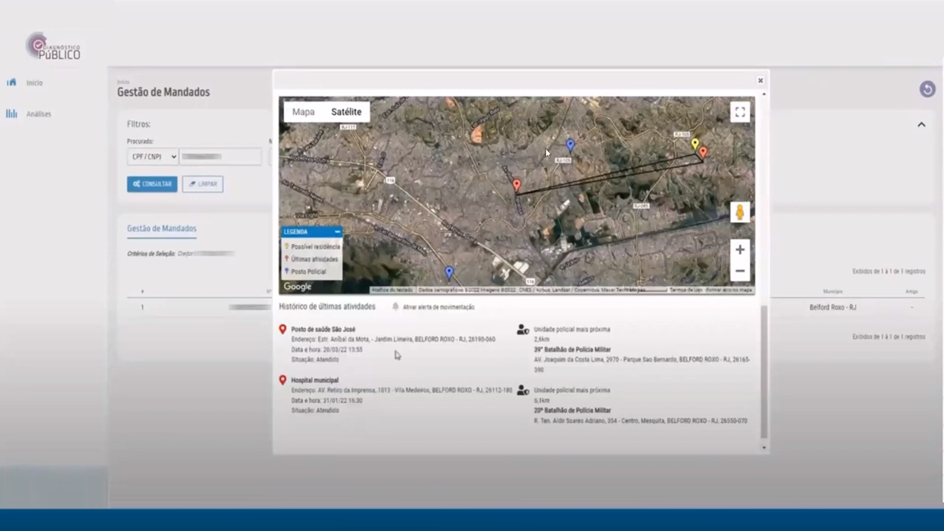The width and height of the screenshot is (944, 531).
Task: Minimize the Legenda panel
Action: tap(337, 232)
